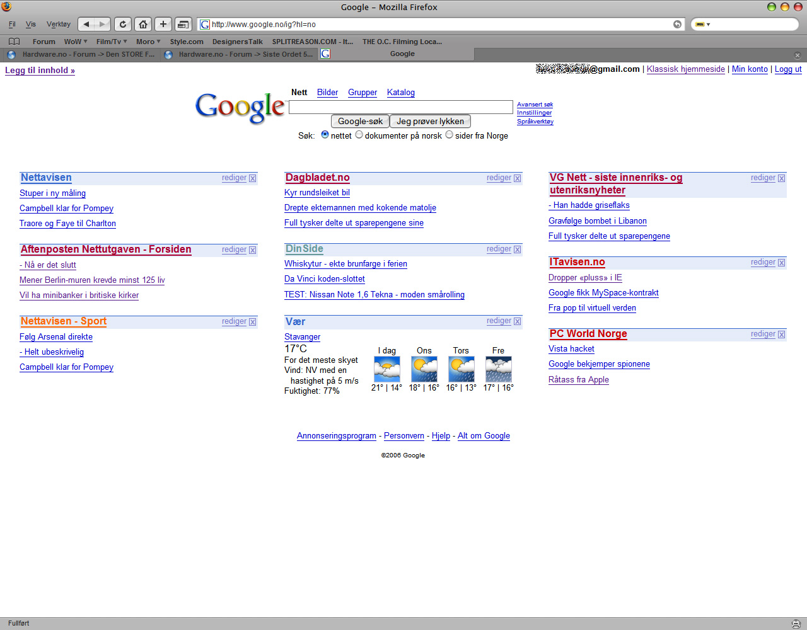
Task: Open the 'Avansert søk' link
Action: pyautogui.click(x=535, y=105)
